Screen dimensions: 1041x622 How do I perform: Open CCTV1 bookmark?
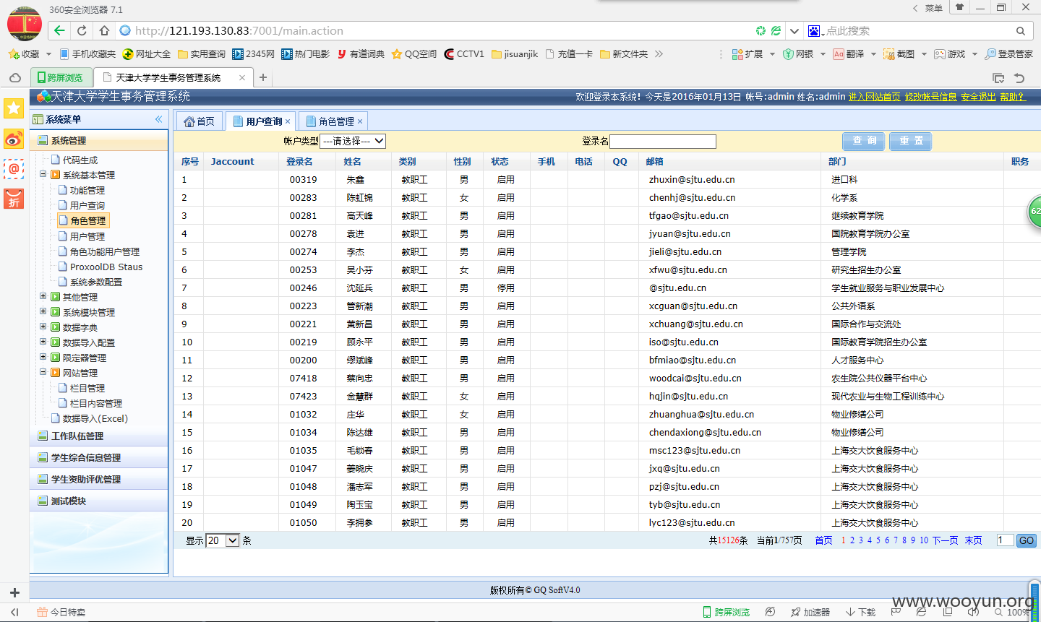pyautogui.click(x=464, y=54)
